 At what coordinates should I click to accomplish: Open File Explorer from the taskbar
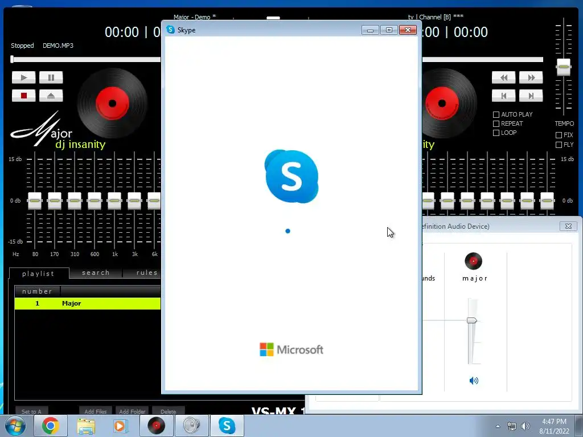[86, 426]
